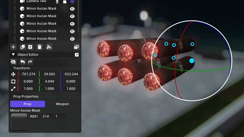Image resolution: width=244 pixels, height=137 pixels.
Task: Click the Y rotation field showing 4.040
Action: 49,81
